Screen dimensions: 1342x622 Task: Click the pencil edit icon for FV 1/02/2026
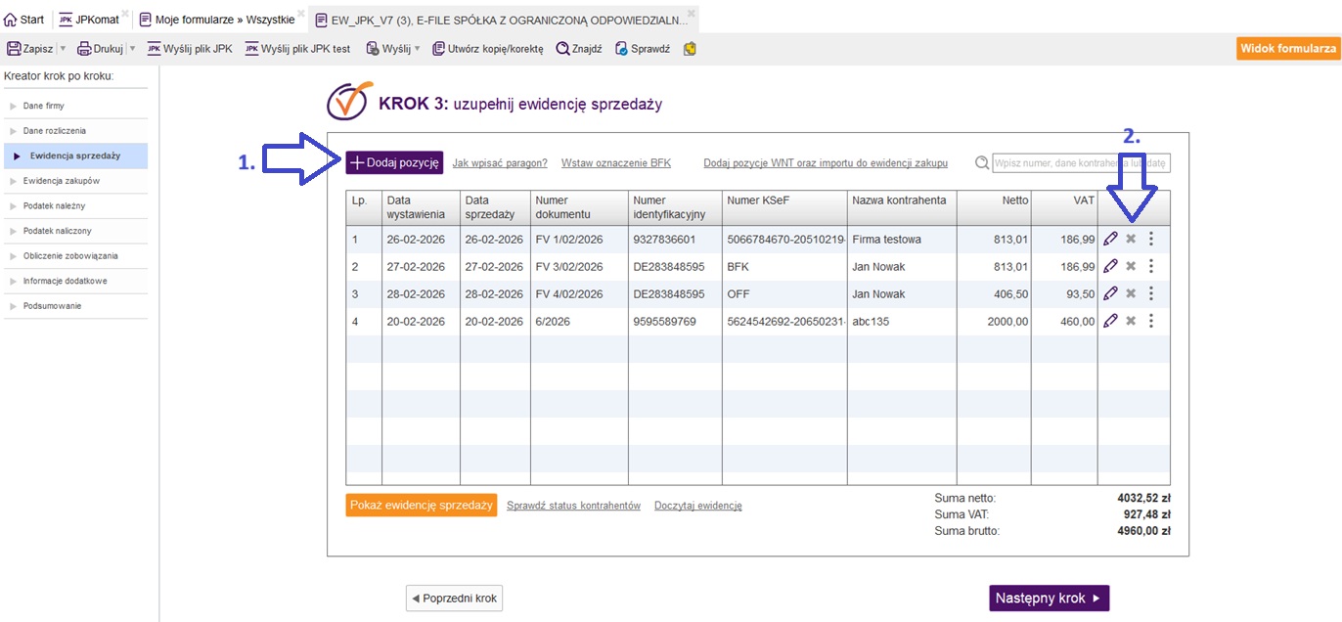tap(1110, 239)
